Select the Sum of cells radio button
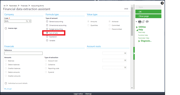The width and height of the screenshot is (180, 95). [47, 33]
